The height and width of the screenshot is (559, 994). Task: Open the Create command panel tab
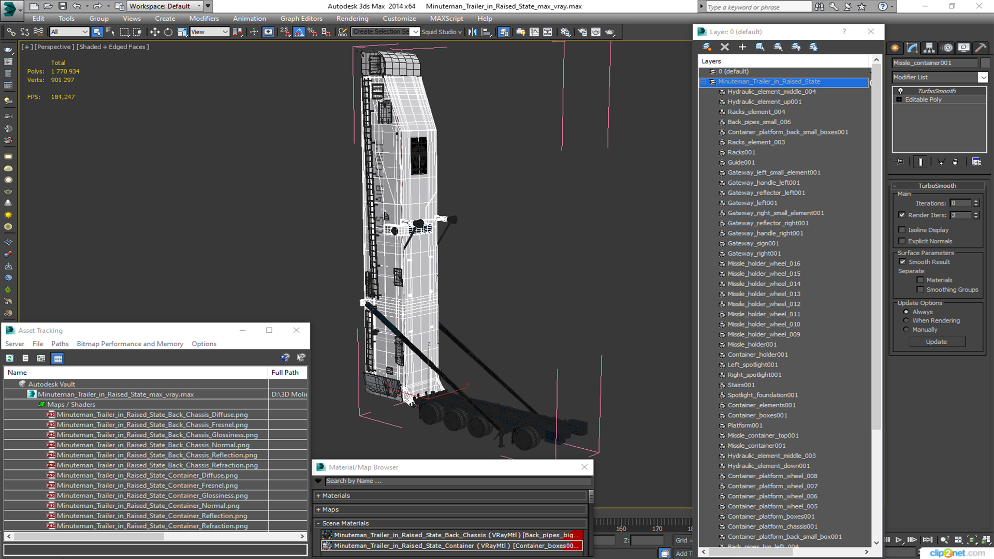(x=895, y=48)
